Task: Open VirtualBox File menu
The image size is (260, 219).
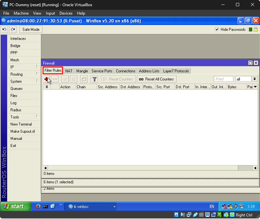Action: click(x=6, y=13)
